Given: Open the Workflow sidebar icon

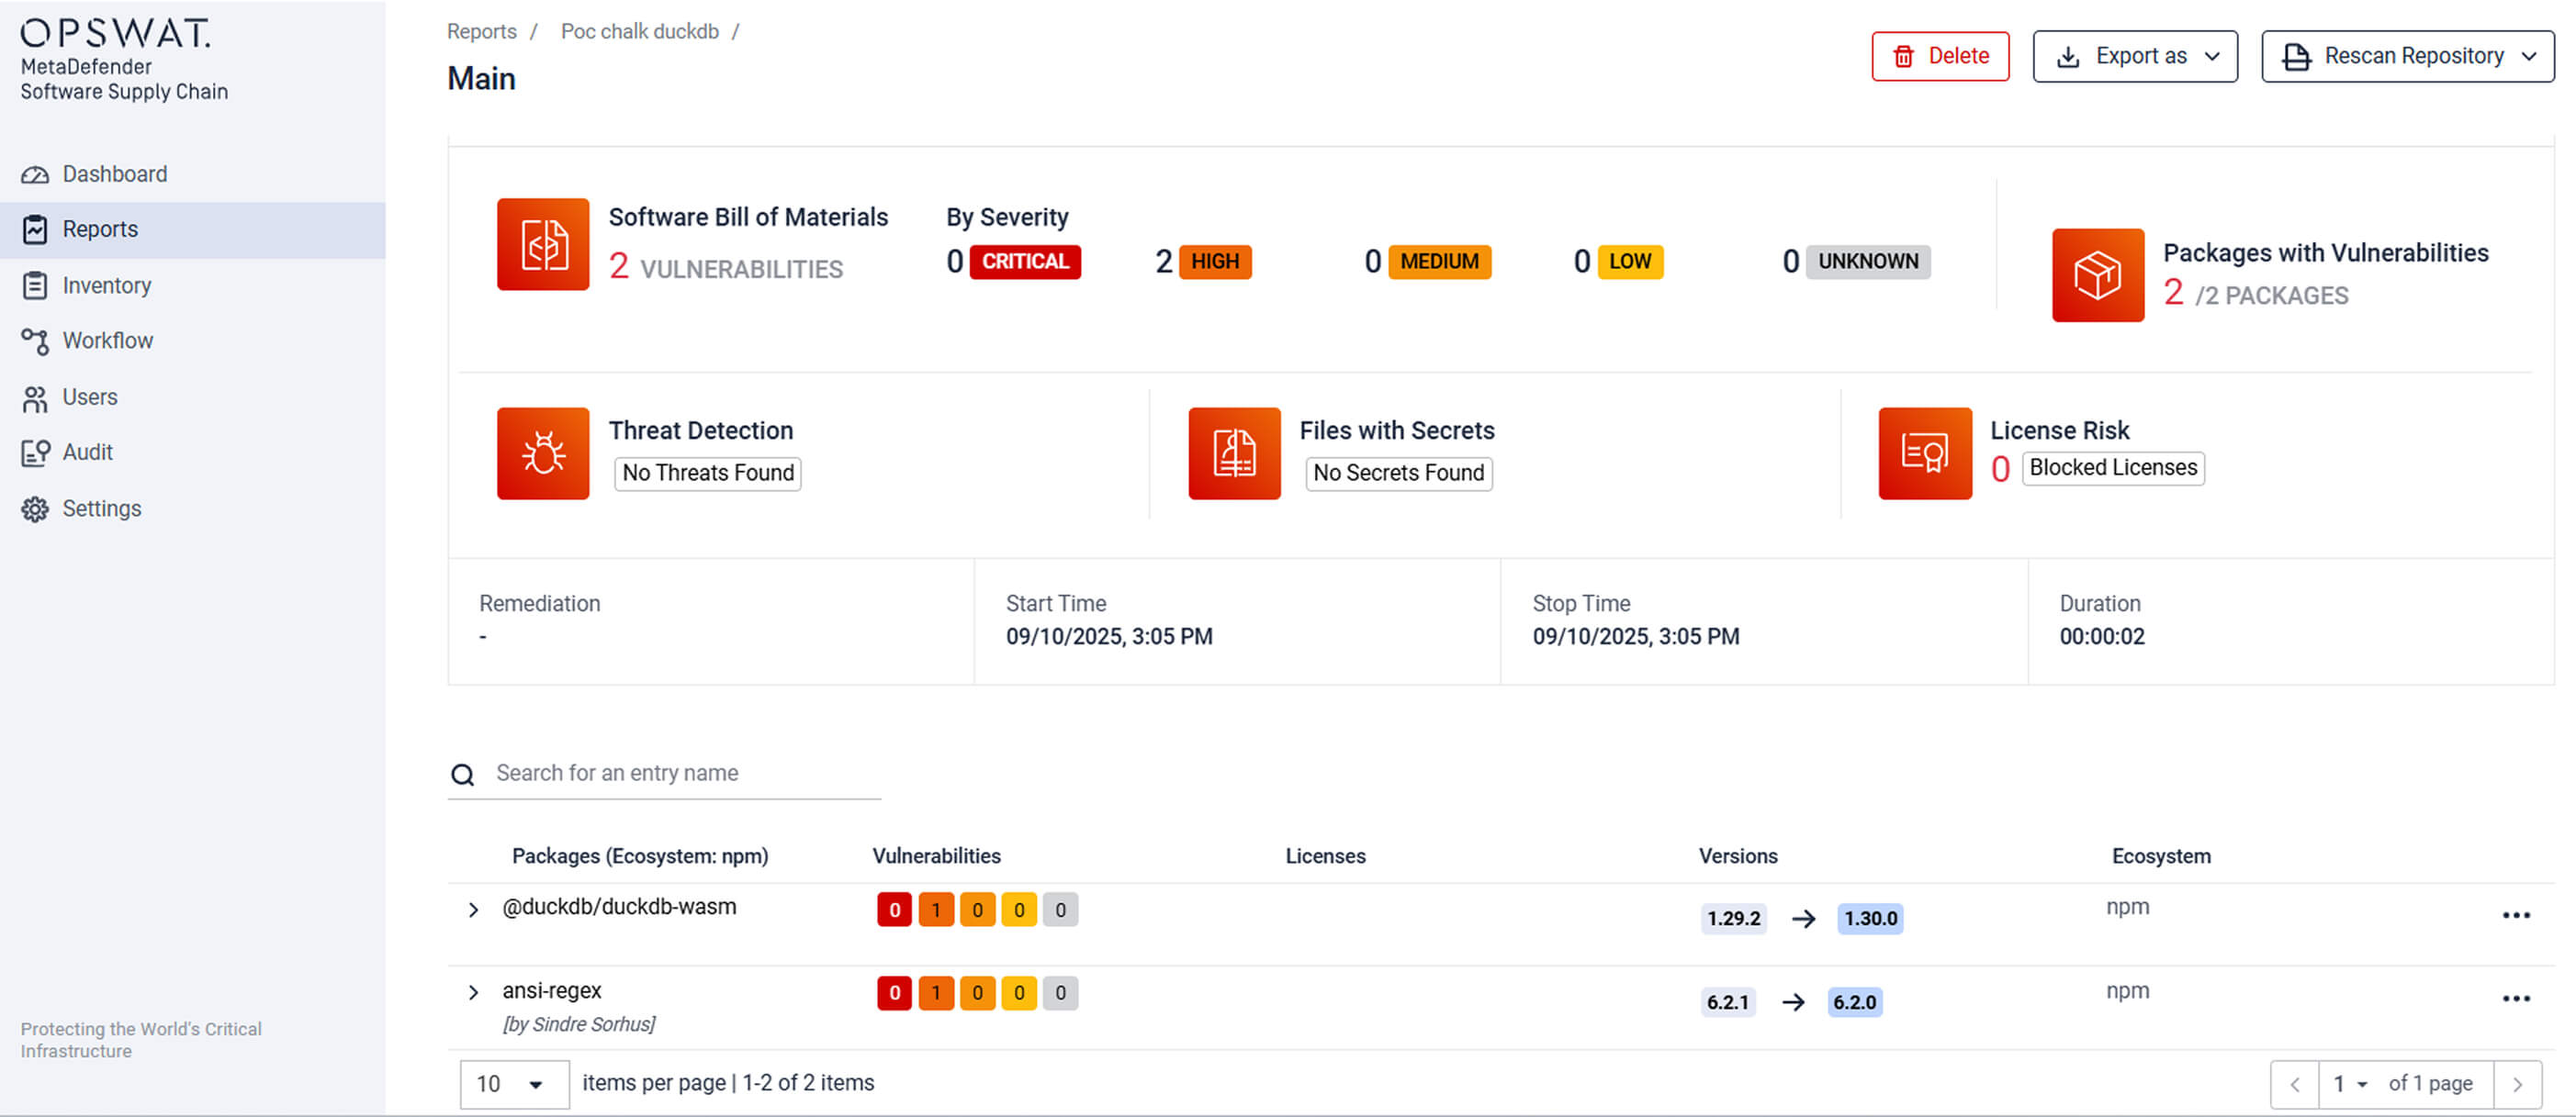Looking at the screenshot, I should coord(35,341).
